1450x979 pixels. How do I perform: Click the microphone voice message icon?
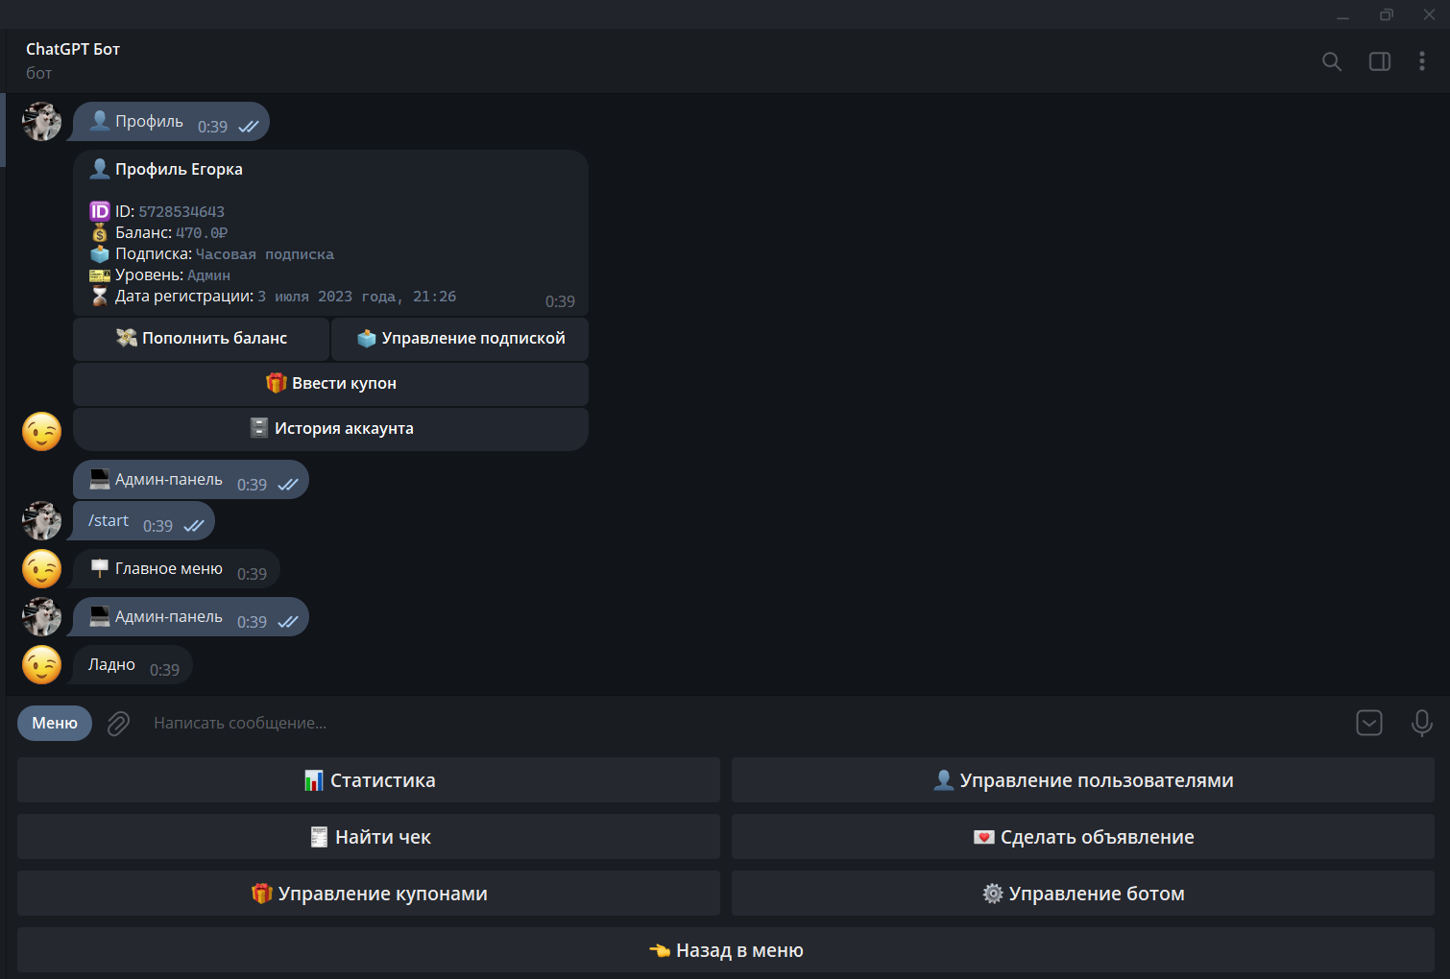[1421, 723]
